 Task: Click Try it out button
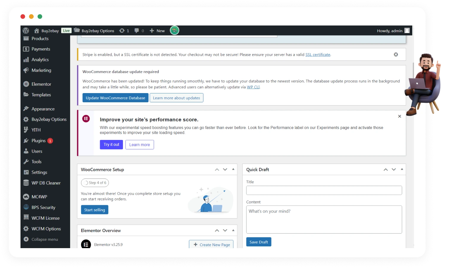(111, 145)
